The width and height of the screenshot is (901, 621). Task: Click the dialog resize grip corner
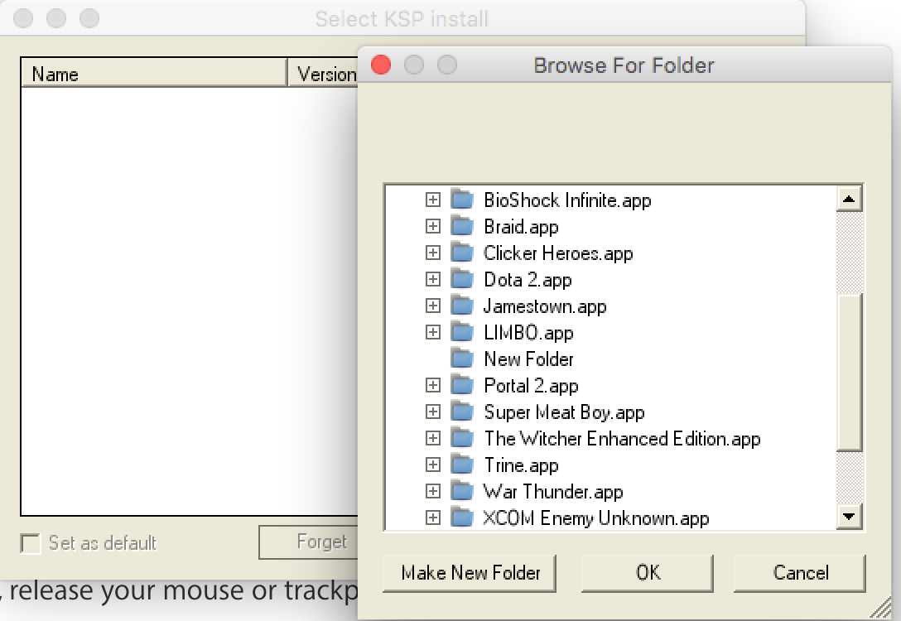click(x=881, y=609)
